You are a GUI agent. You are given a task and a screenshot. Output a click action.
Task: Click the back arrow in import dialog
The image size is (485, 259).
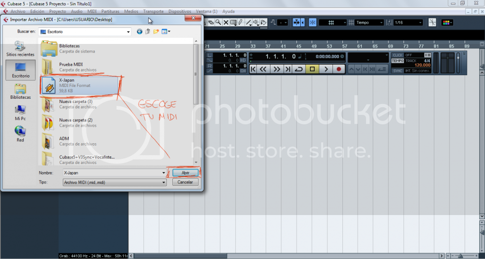tap(140, 32)
